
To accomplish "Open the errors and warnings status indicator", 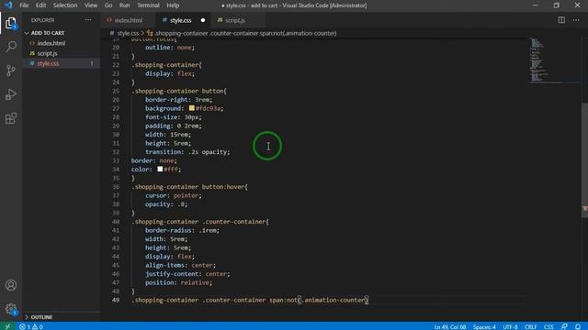I will click(31, 326).
